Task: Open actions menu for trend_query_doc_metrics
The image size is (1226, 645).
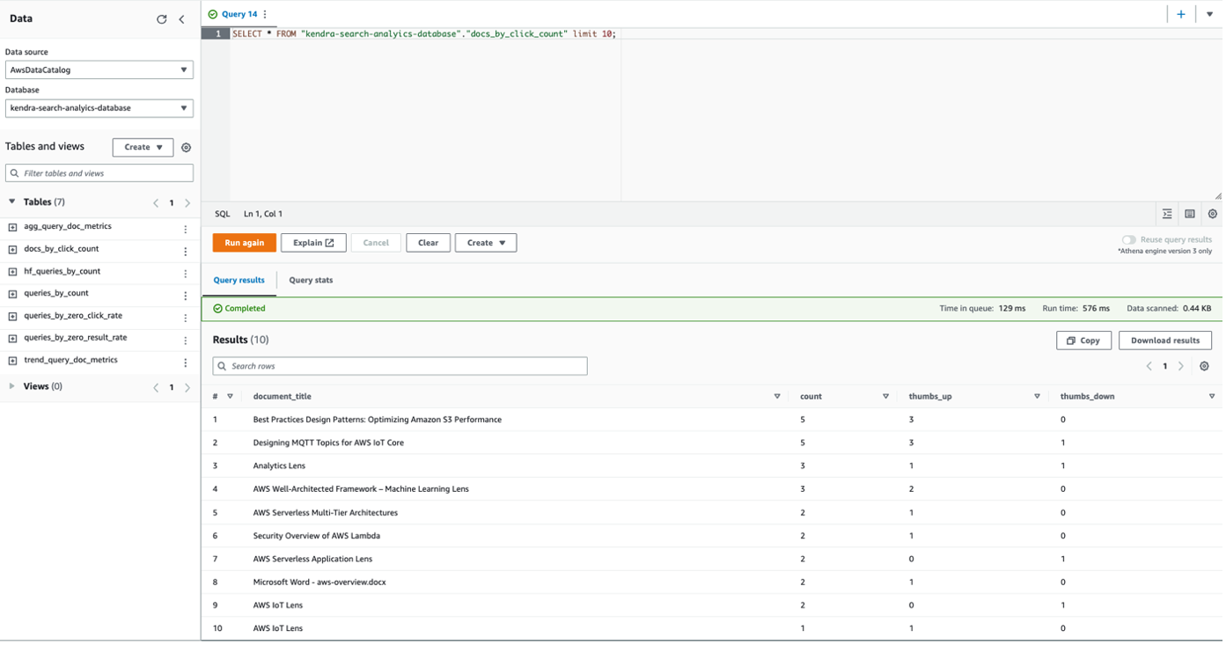Action: [x=186, y=363]
